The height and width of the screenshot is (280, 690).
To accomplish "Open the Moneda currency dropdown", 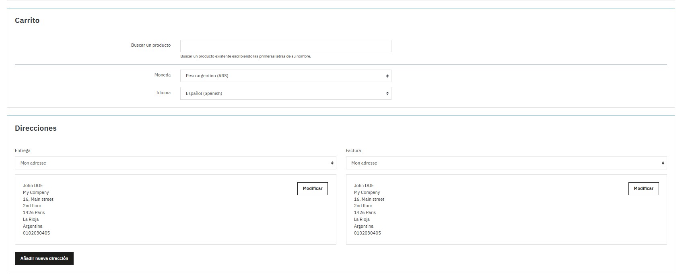I will pyautogui.click(x=285, y=76).
